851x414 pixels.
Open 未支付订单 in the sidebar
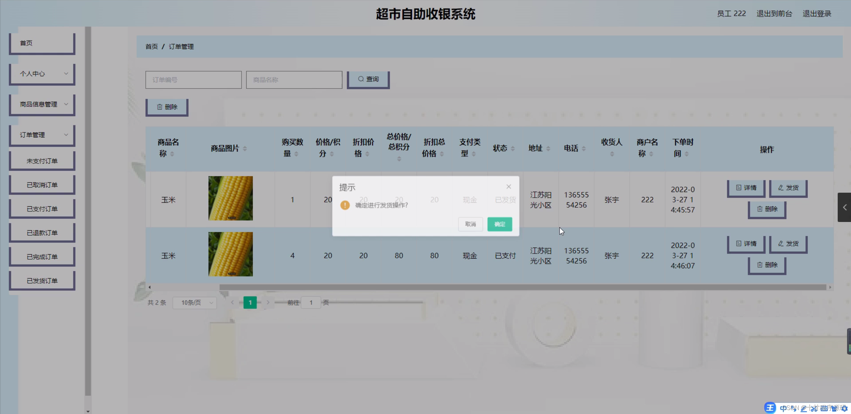click(42, 161)
